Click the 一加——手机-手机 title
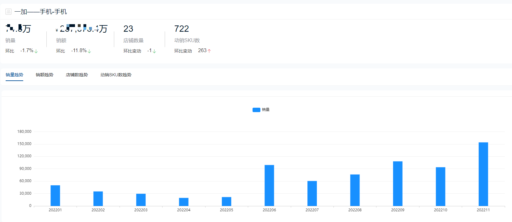 tap(40, 12)
